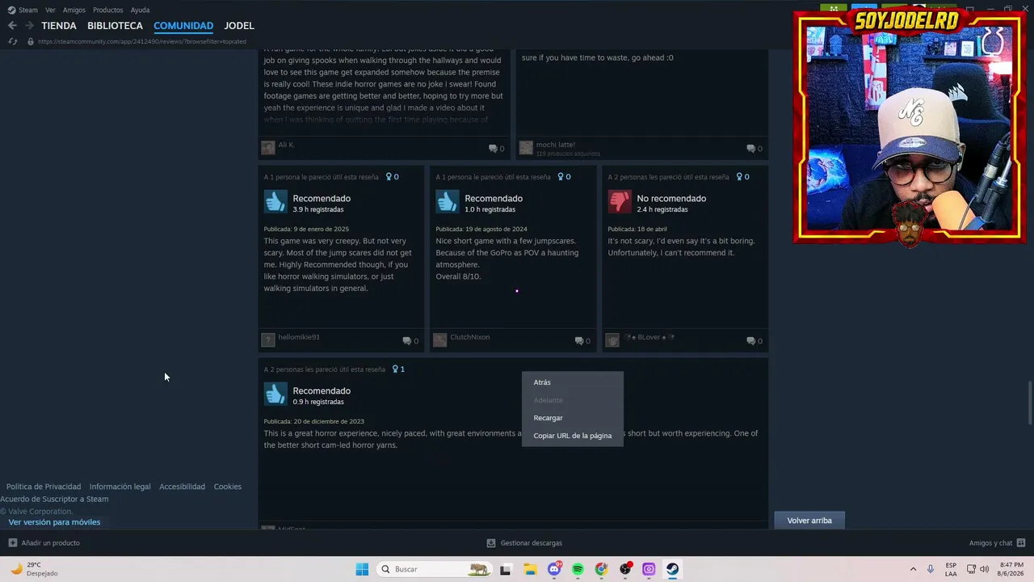The height and width of the screenshot is (582, 1034).
Task: Open comments on ClutchNixon's review
Action: coord(582,341)
